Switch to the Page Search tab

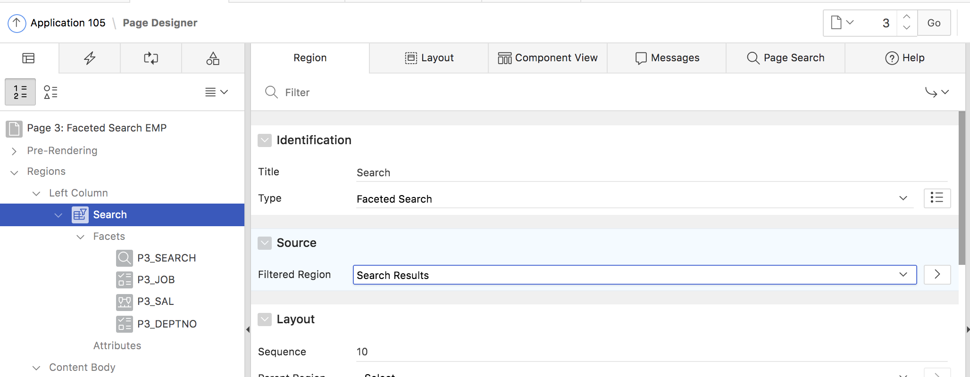(x=786, y=58)
